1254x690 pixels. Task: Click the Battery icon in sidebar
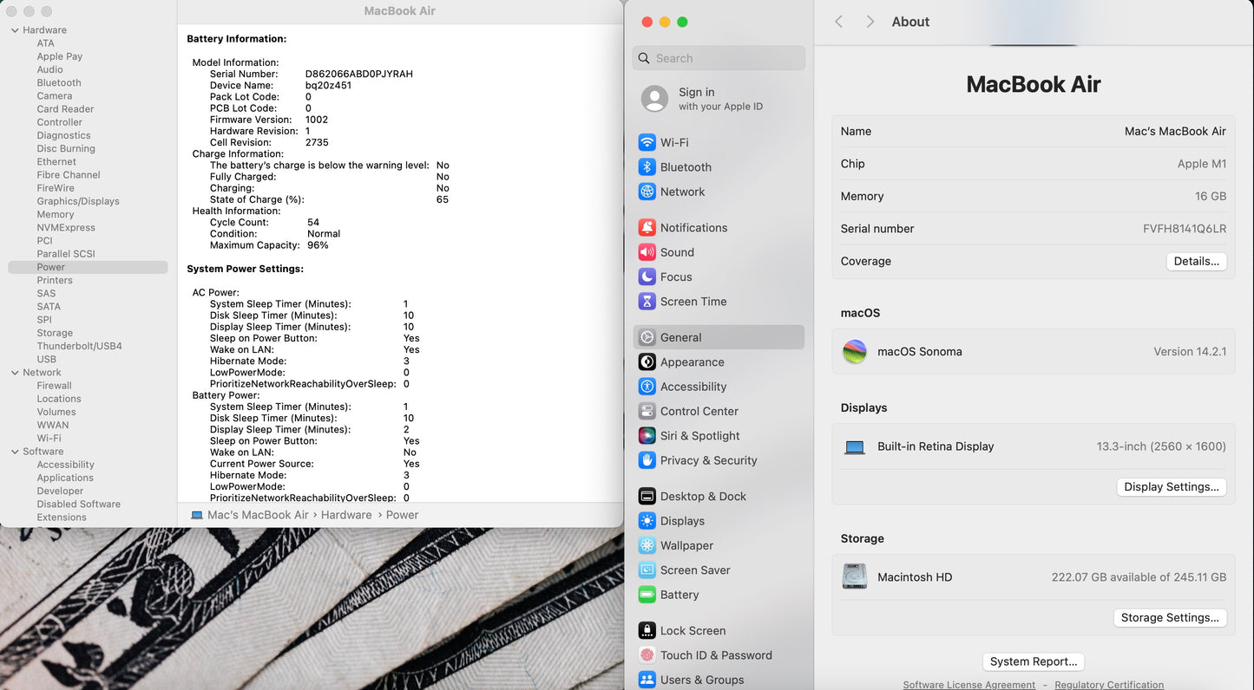click(647, 595)
